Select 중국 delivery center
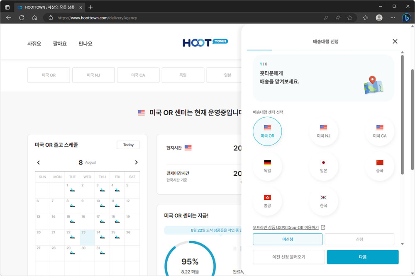Viewport: 415px width, 276px height. (380, 166)
